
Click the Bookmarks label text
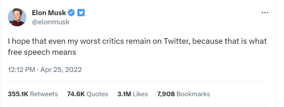[x=193, y=94]
